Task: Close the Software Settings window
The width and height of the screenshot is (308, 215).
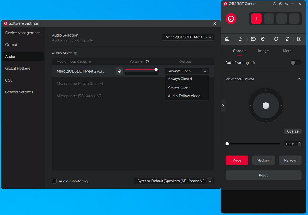Action: (x=214, y=23)
